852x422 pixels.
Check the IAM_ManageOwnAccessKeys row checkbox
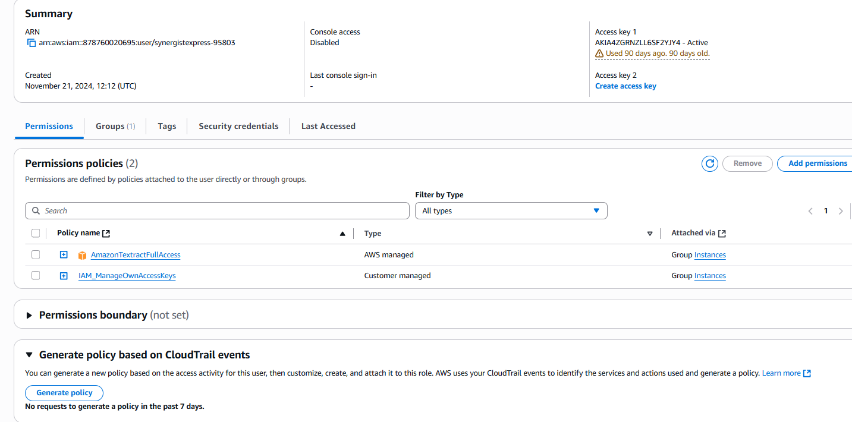point(36,275)
